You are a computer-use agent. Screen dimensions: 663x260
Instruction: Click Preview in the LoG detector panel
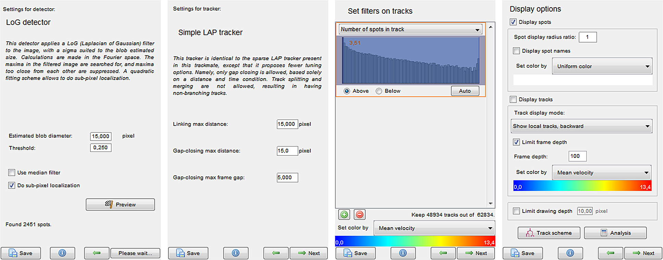(120, 205)
